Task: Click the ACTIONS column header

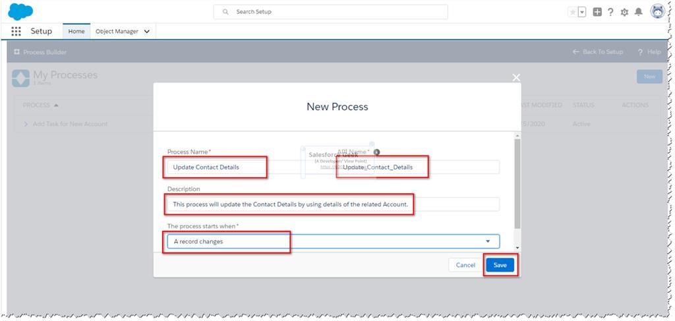Action: (x=635, y=105)
